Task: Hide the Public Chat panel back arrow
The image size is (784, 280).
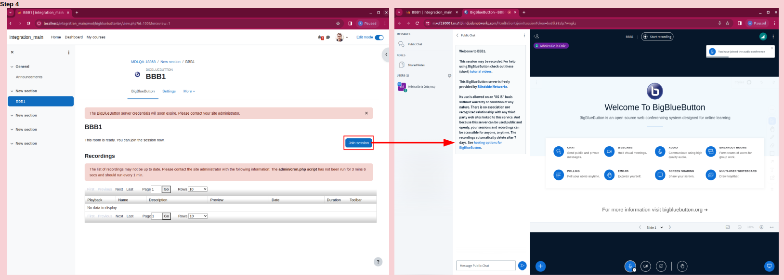Action: pyautogui.click(x=457, y=35)
